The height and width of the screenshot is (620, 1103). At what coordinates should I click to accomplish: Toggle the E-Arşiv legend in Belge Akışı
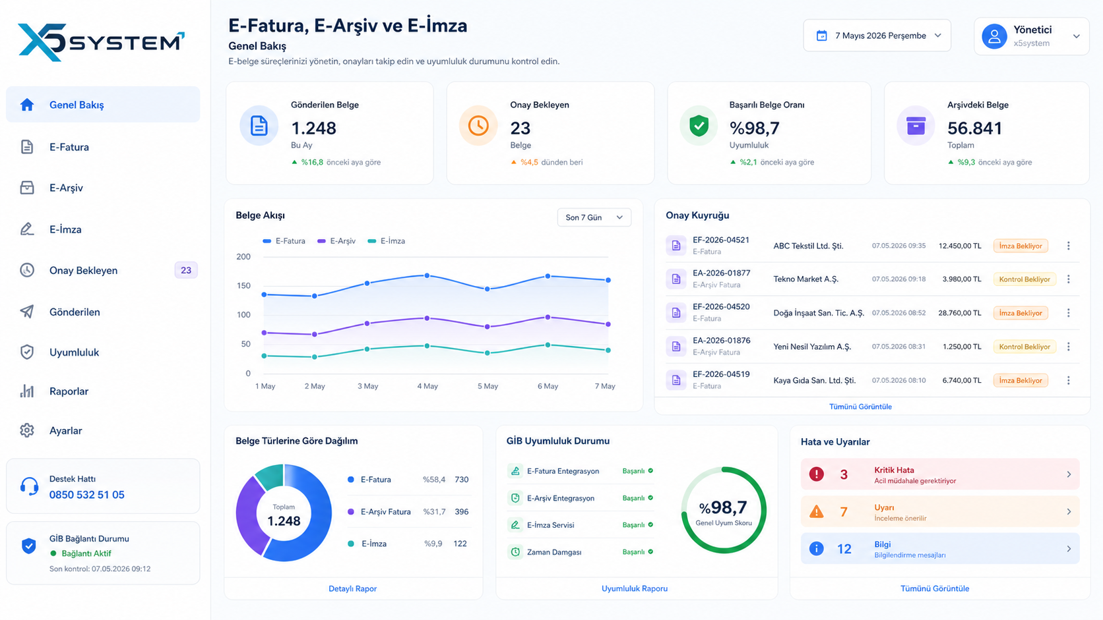click(336, 241)
